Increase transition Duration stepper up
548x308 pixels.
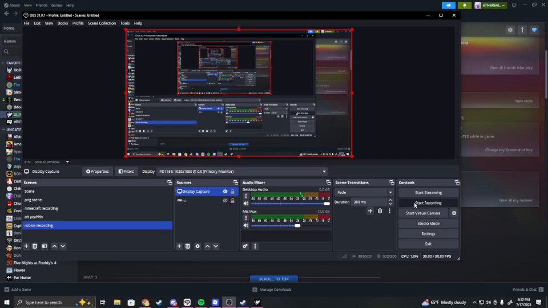pyautogui.click(x=390, y=200)
